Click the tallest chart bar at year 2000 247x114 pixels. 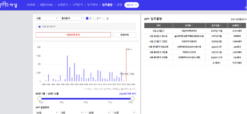[67, 68]
